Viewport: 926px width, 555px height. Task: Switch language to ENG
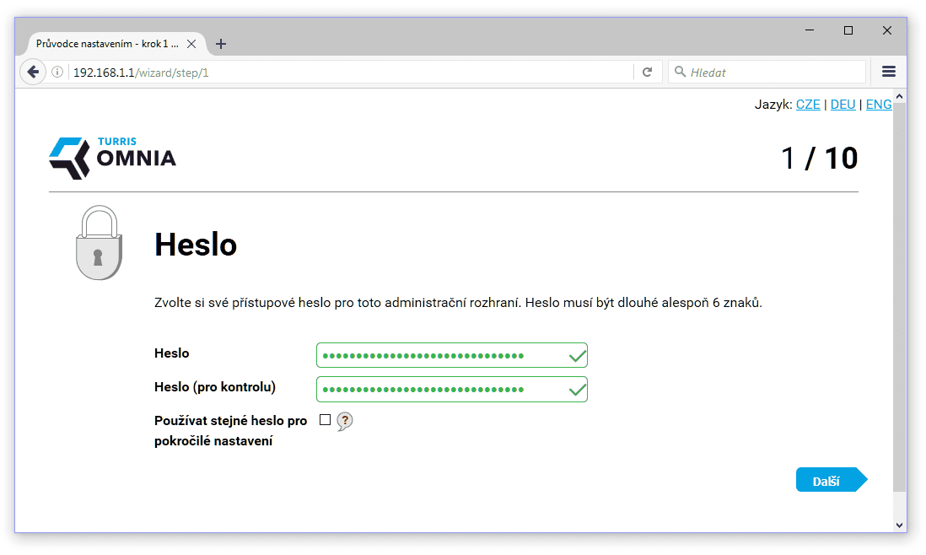(x=878, y=105)
